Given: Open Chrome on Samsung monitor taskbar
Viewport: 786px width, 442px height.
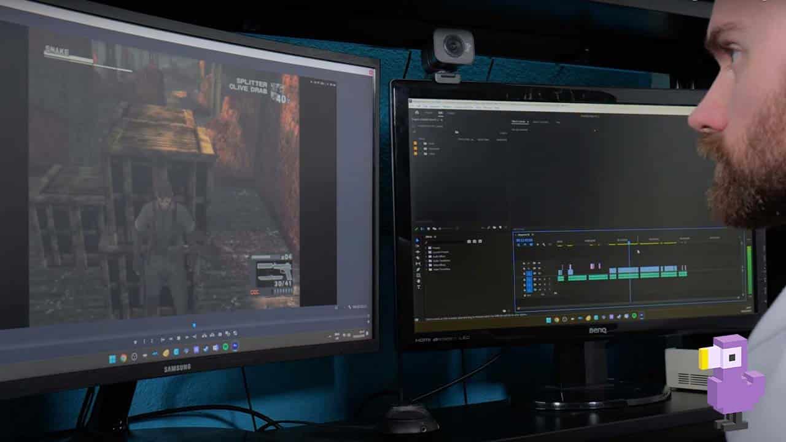Looking at the screenshot, I should 123,359.
